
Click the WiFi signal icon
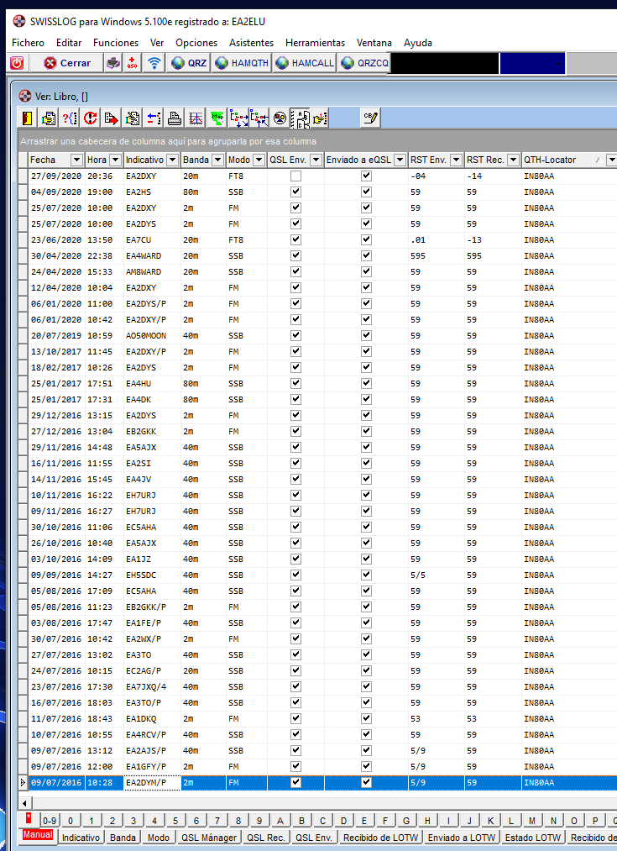[x=154, y=63]
